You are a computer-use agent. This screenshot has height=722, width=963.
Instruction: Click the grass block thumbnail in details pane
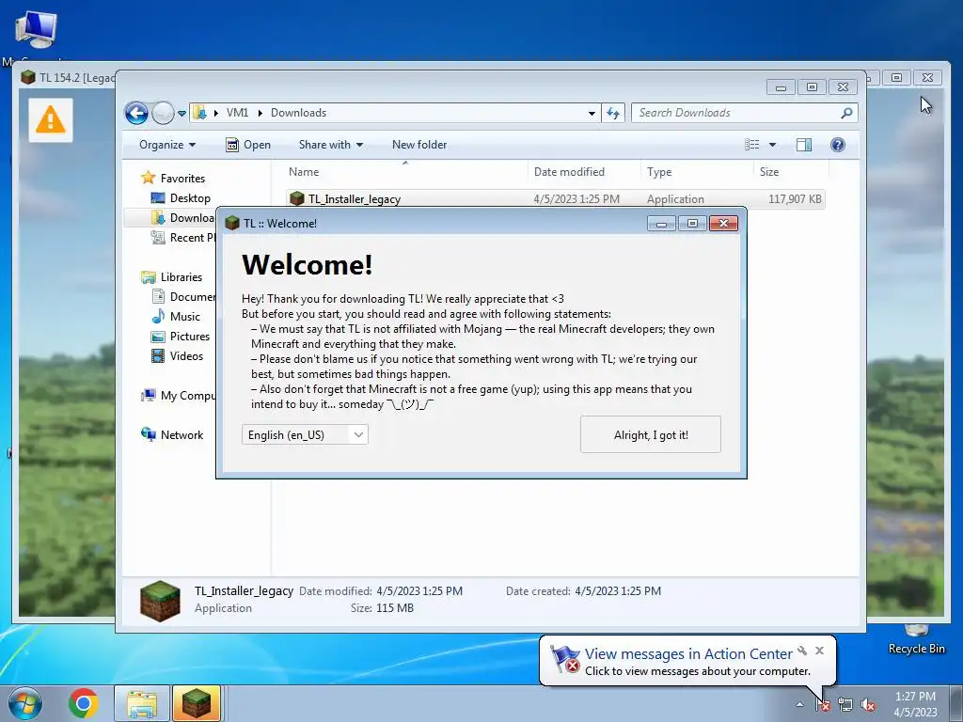click(160, 601)
